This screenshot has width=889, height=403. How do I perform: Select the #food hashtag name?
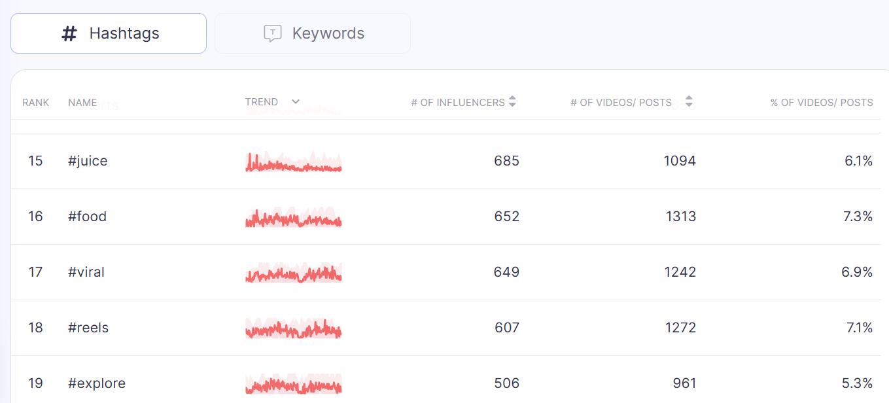point(87,217)
